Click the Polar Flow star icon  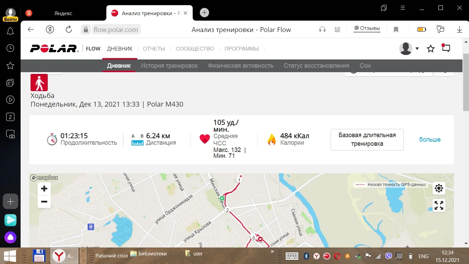coord(431,49)
